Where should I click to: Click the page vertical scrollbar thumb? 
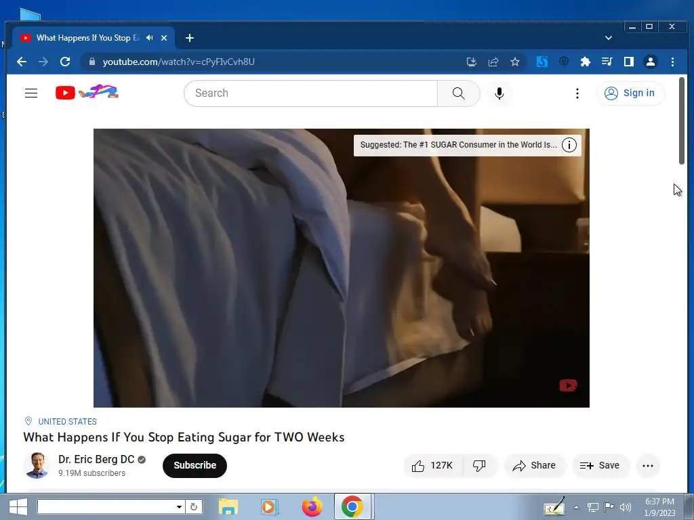[x=682, y=121]
